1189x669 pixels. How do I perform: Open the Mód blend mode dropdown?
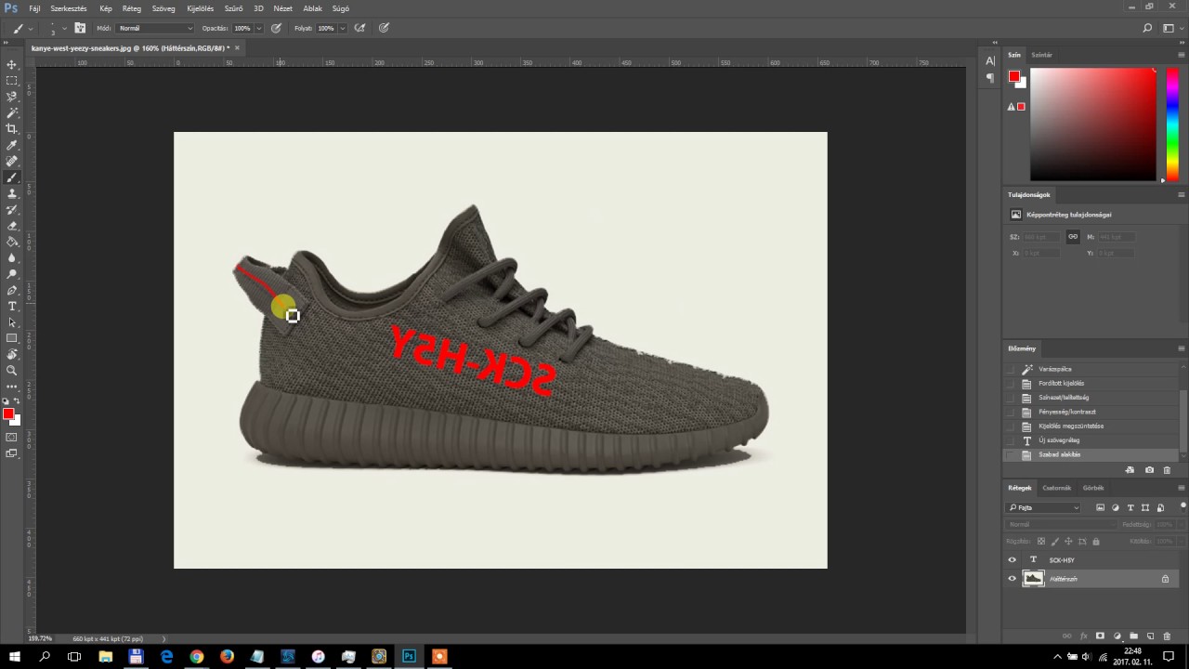click(x=155, y=28)
